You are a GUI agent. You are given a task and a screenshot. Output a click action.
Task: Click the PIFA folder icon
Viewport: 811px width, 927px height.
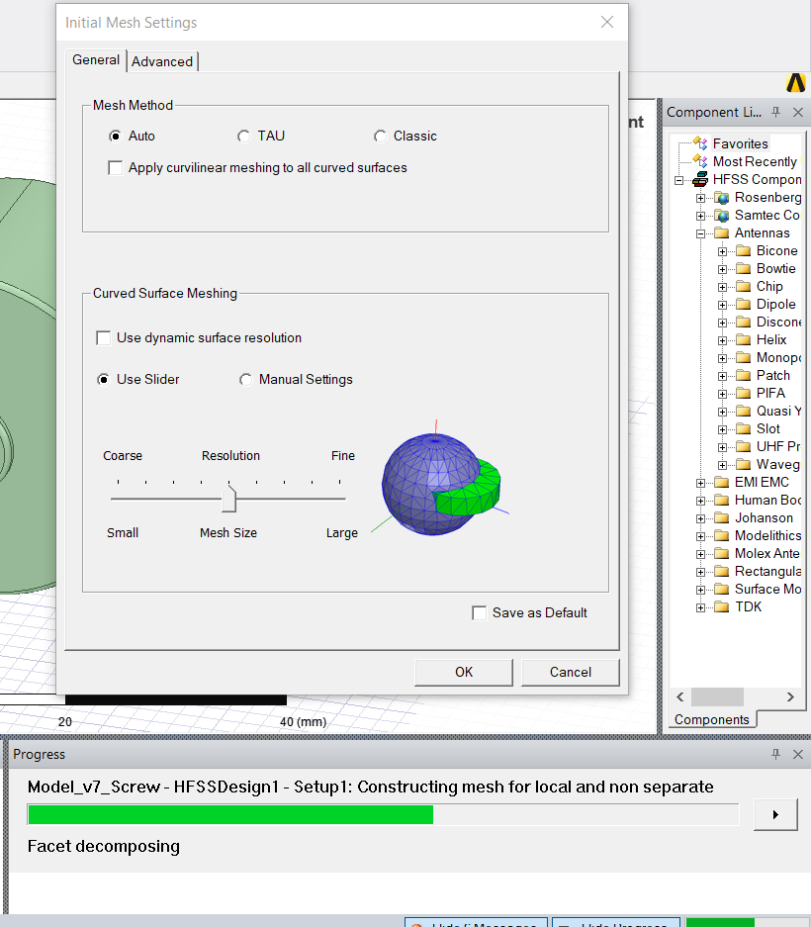point(744,393)
